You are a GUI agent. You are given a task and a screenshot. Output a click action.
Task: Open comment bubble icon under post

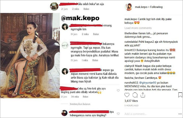(135, 95)
